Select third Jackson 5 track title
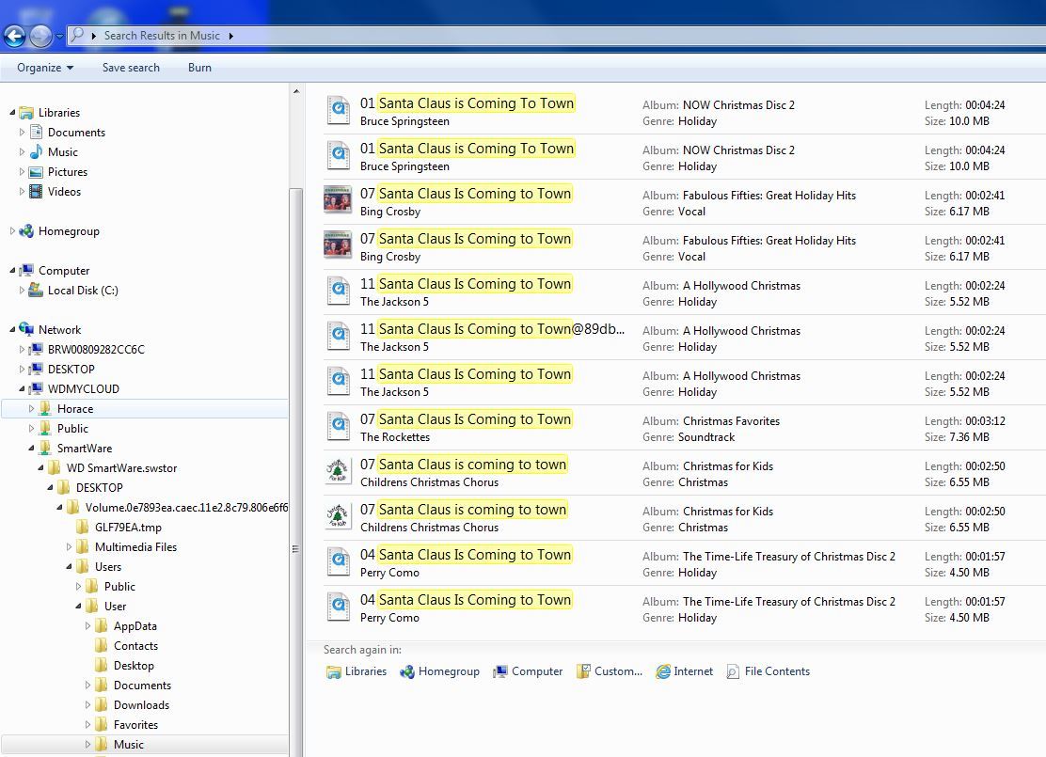The width and height of the screenshot is (1046, 757). 466,374
